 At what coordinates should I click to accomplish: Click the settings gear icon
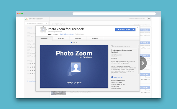tap(149, 18)
